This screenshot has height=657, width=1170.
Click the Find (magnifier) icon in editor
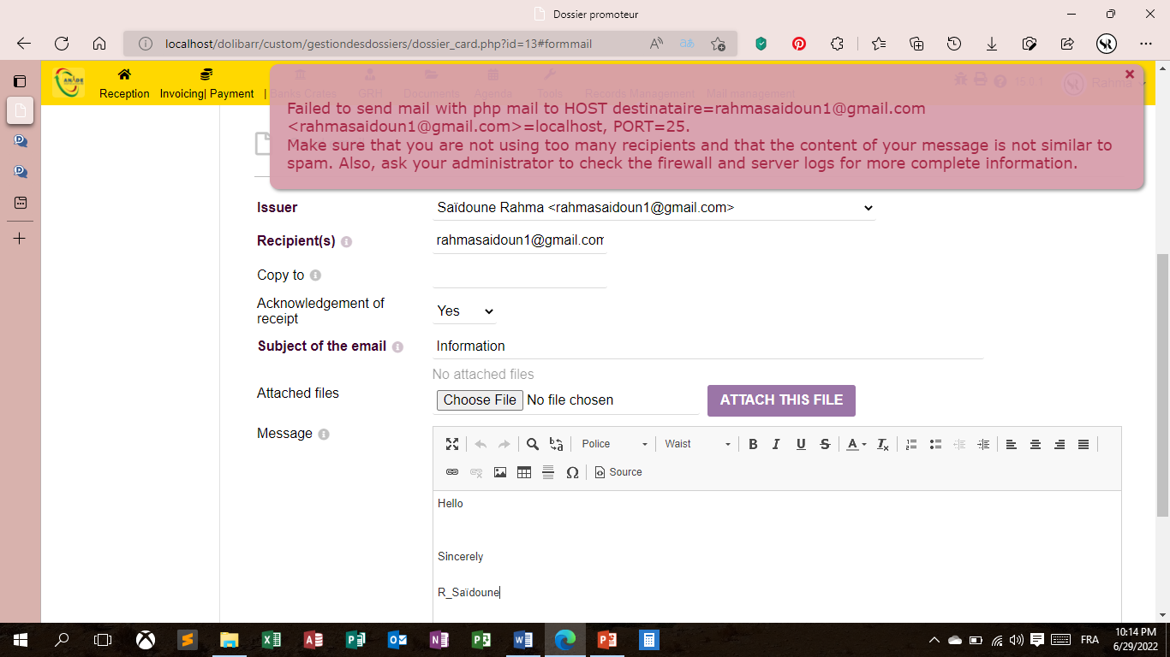coord(532,444)
